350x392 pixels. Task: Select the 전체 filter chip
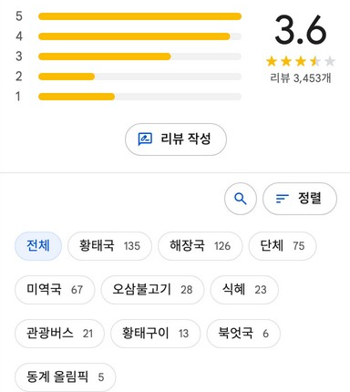(38, 246)
